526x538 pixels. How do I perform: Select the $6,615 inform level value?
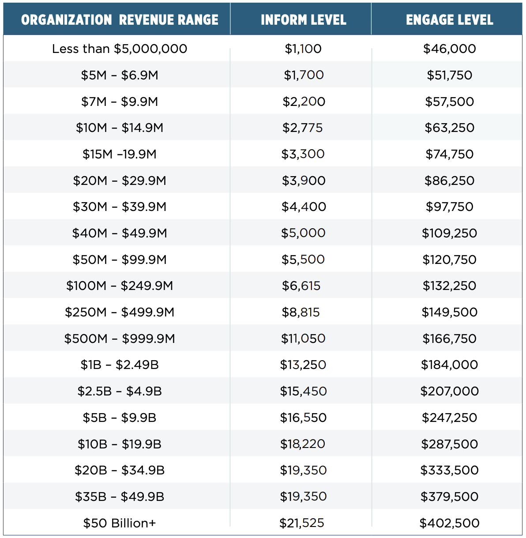click(301, 286)
